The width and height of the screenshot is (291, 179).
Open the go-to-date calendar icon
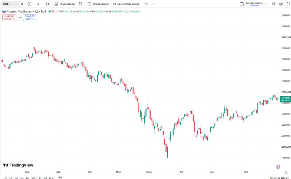pyautogui.click(x=60, y=178)
